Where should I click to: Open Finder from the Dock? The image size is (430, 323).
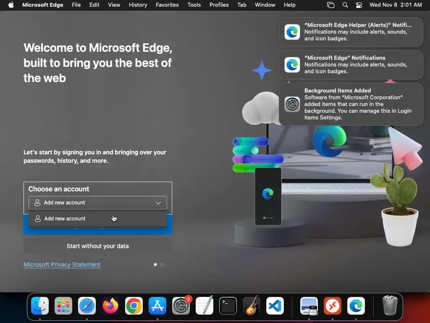(40, 306)
